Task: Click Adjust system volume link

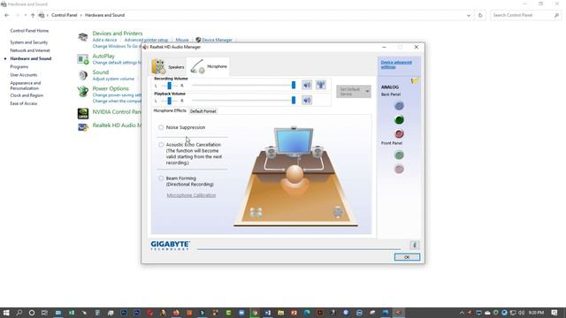Action: click(x=113, y=79)
